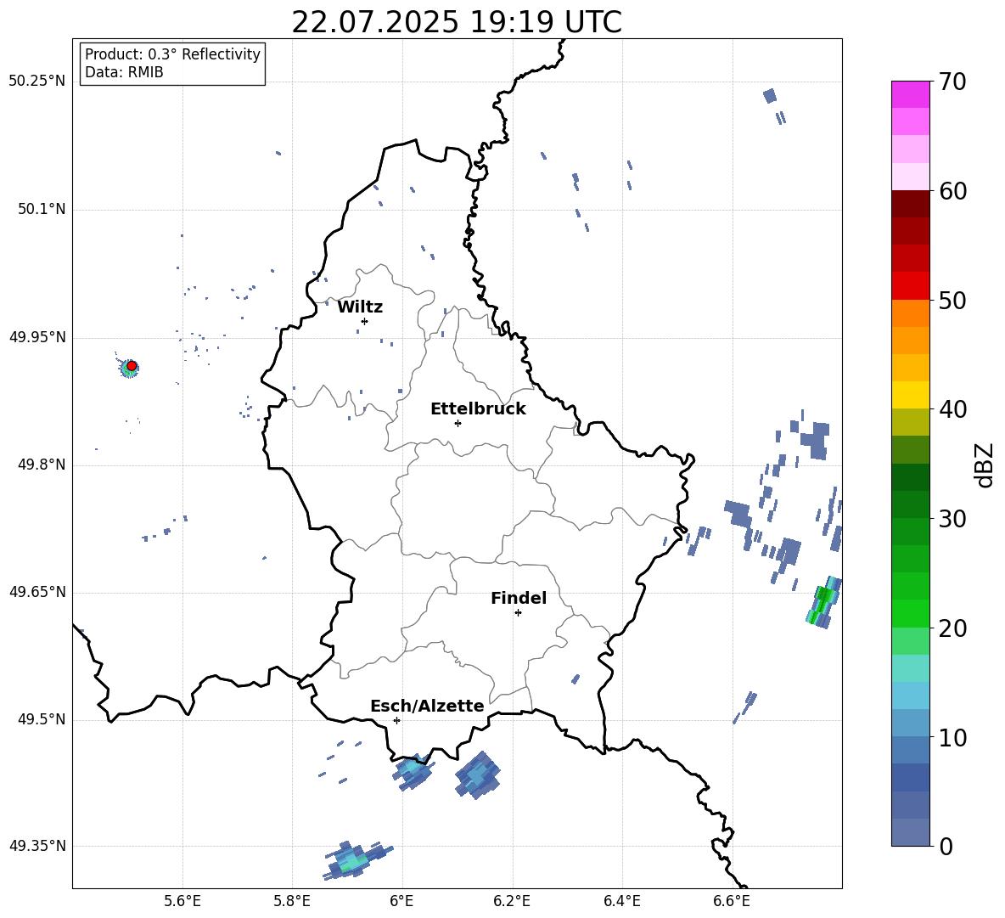The image size is (1005, 918).
Task: Click the 6°E longitude label
Action: click(401, 901)
